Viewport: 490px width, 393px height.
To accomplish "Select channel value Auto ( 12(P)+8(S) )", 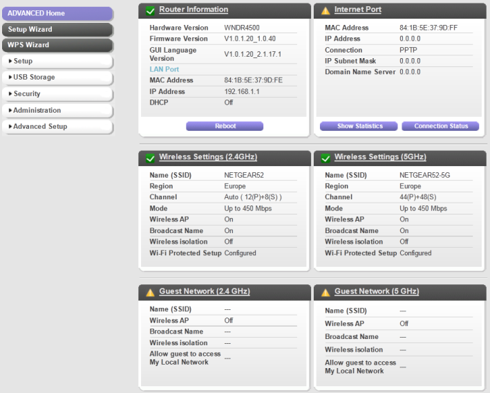I will (x=253, y=197).
